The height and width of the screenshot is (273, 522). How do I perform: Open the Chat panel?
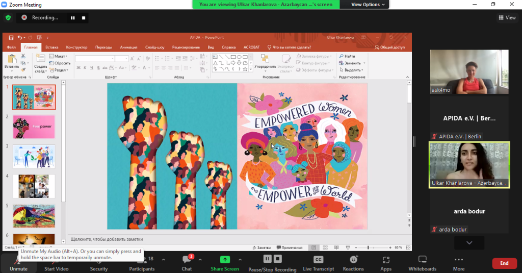tap(187, 263)
